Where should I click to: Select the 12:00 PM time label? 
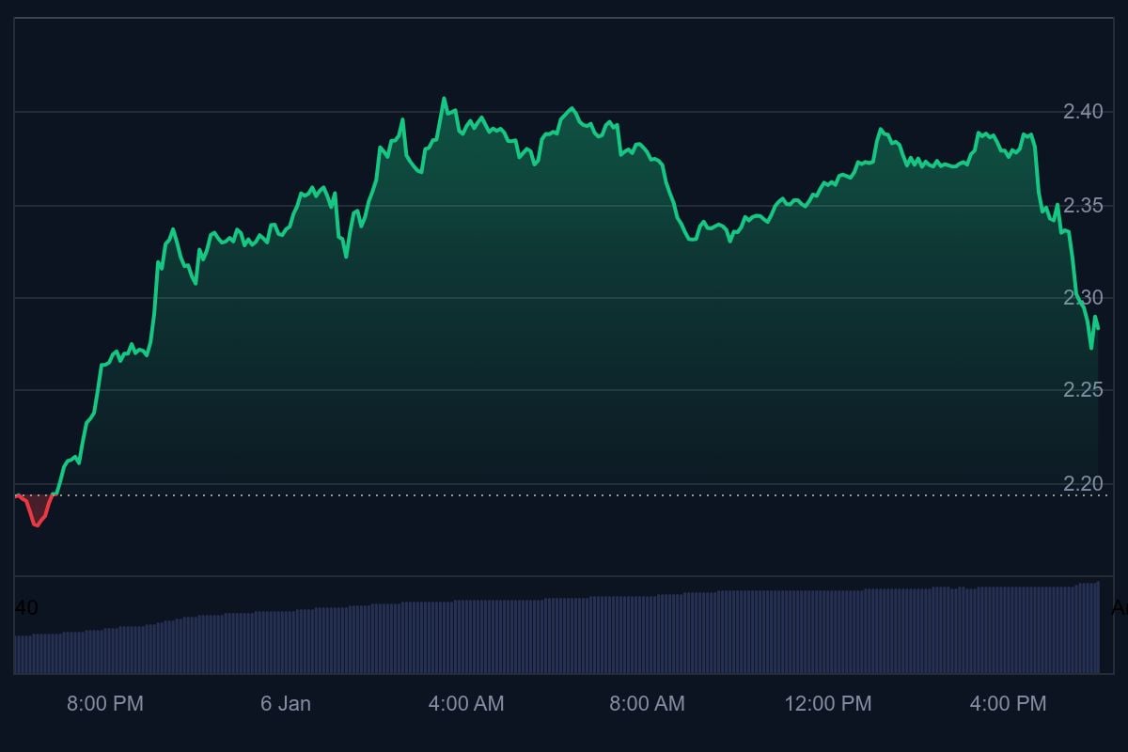(x=828, y=703)
